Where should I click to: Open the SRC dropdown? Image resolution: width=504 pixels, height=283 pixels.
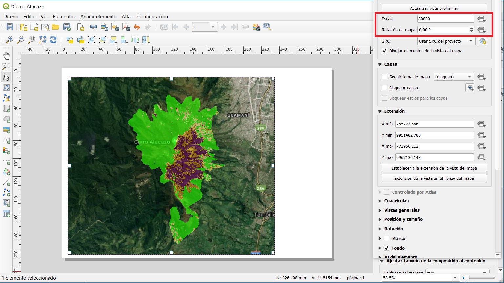point(446,41)
